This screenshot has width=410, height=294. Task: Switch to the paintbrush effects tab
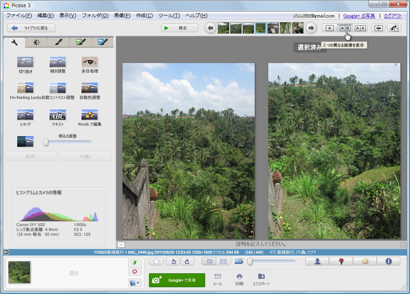[58, 43]
